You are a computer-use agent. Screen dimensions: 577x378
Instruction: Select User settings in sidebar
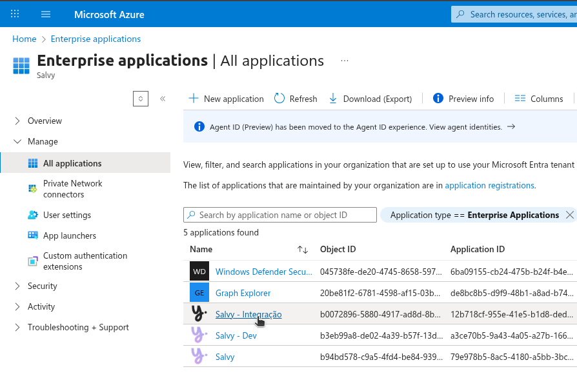[x=66, y=215]
